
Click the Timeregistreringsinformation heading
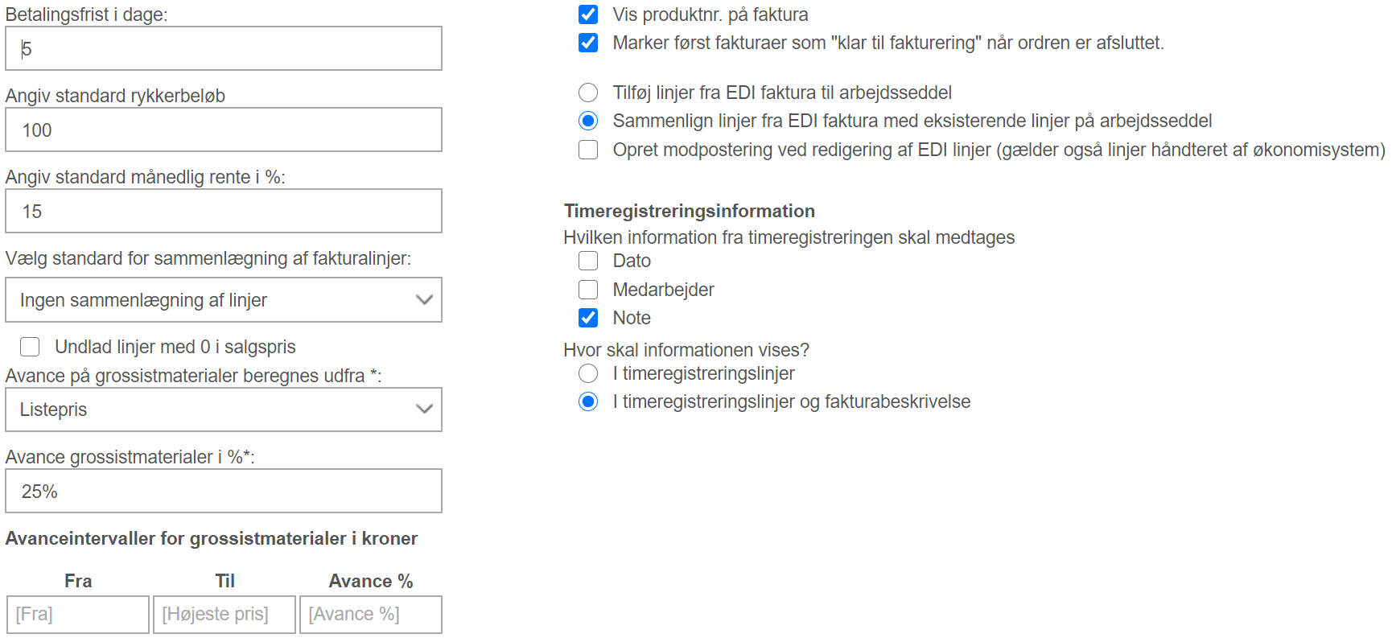(690, 211)
